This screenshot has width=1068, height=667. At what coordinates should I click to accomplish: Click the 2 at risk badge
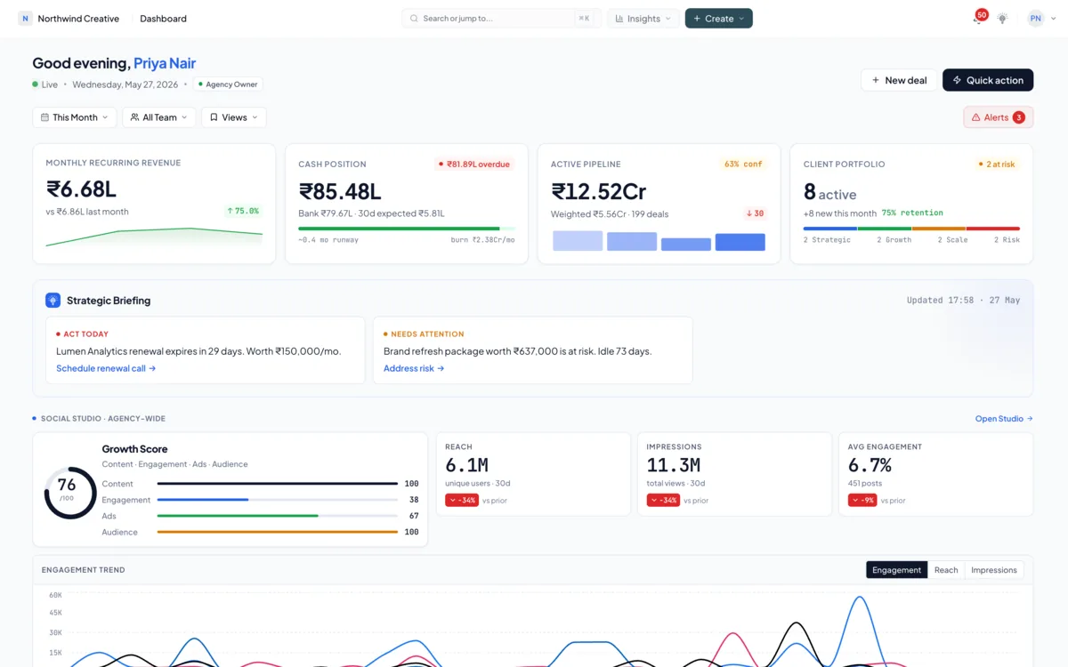(996, 164)
